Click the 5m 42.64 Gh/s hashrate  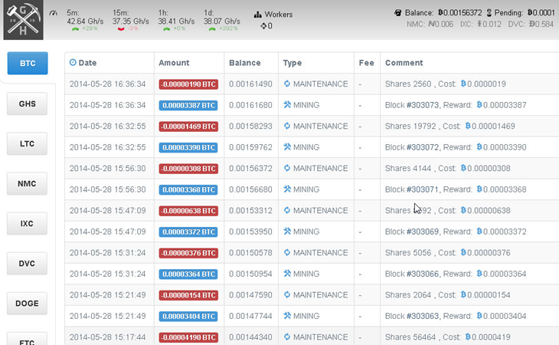click(85, 21)
